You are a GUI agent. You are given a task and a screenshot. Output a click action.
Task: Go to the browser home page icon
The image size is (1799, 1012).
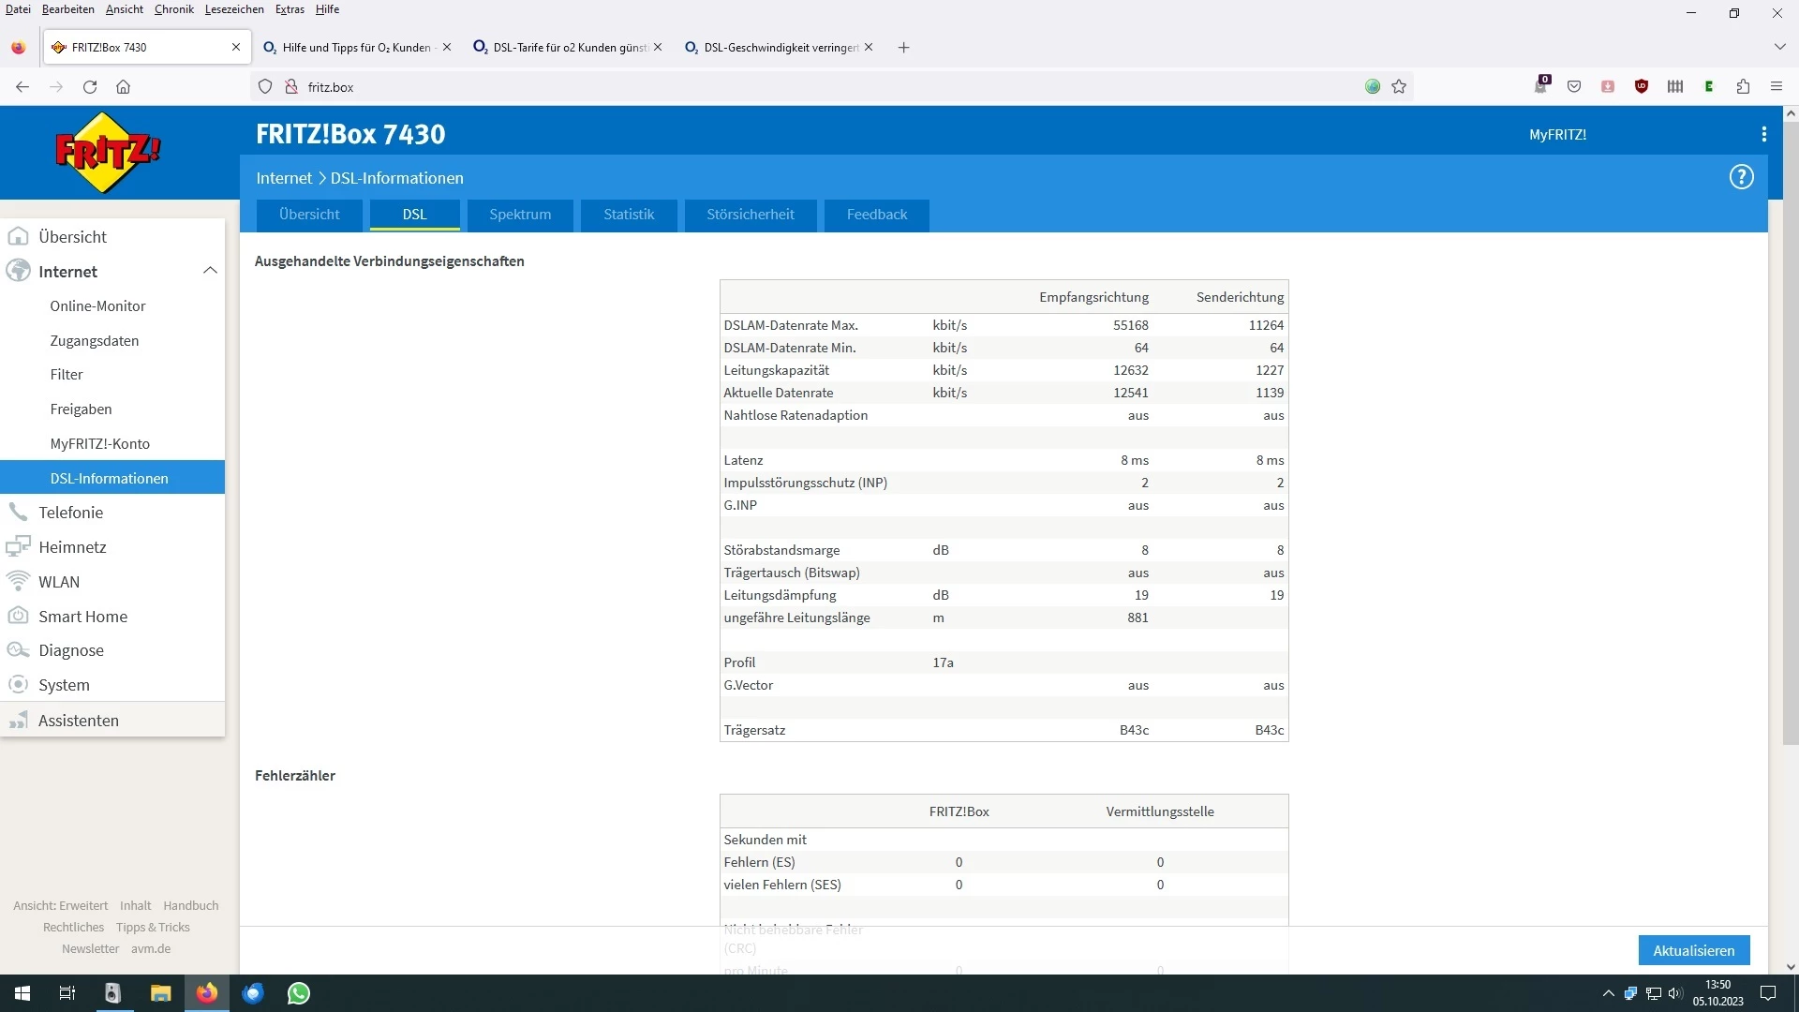(123, 86)
